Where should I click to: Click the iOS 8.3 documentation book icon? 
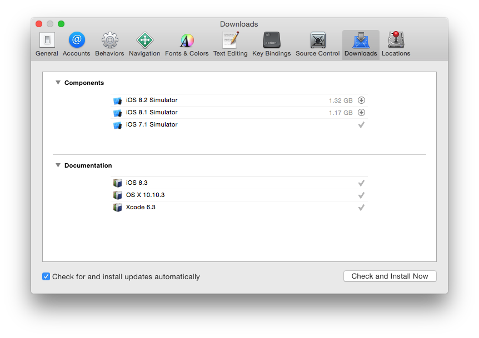point(118,183)
